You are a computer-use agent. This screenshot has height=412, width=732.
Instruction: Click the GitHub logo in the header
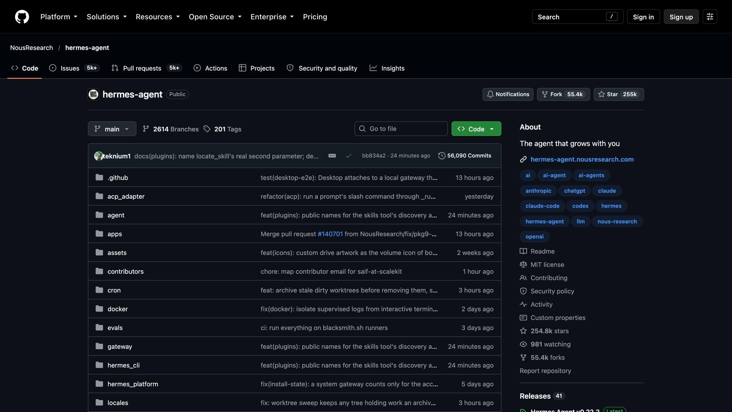tap(22, 17)
